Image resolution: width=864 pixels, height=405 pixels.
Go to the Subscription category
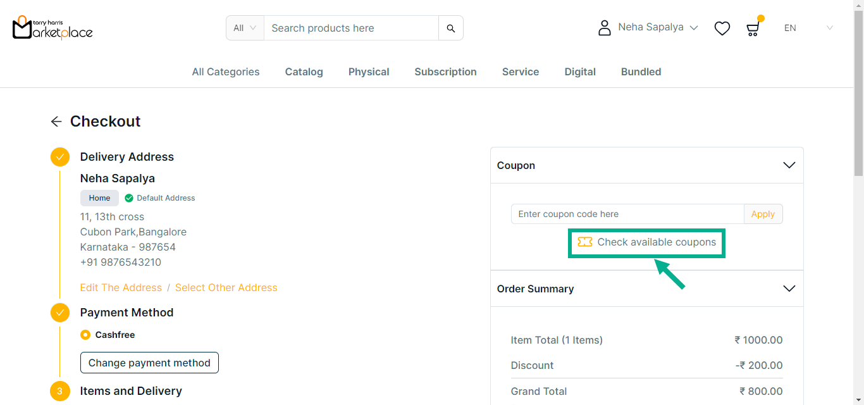[x=445, y=72]
